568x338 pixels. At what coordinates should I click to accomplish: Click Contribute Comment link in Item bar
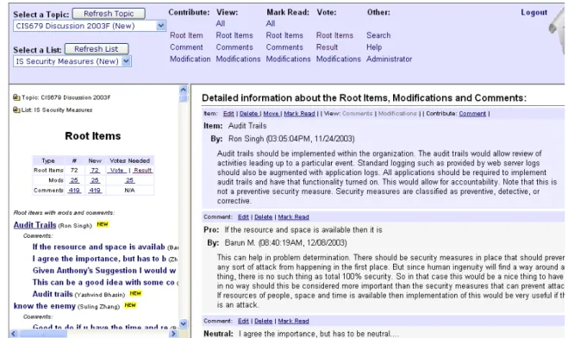472,114
